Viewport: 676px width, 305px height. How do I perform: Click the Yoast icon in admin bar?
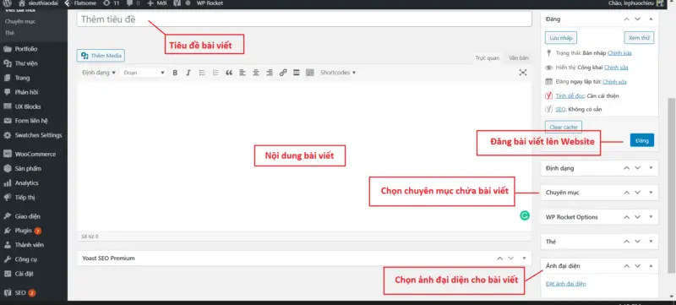pyautogui.click(x=177, y=3)
